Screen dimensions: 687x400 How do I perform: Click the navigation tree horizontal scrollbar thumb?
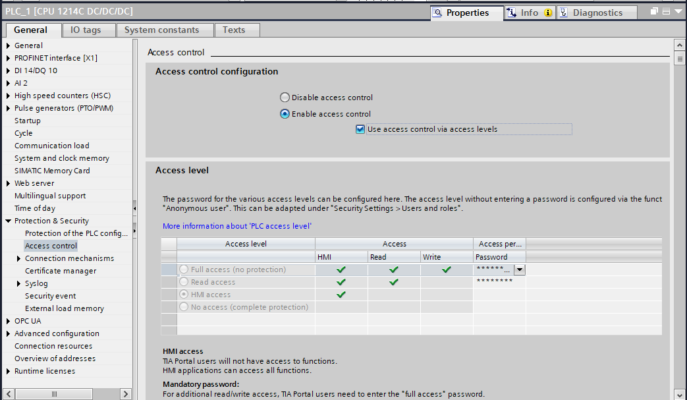tap(55, 393)
